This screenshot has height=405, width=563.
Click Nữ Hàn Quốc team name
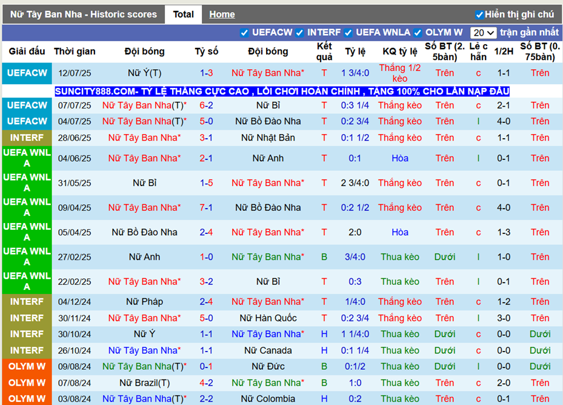click(x=268, y=318)
